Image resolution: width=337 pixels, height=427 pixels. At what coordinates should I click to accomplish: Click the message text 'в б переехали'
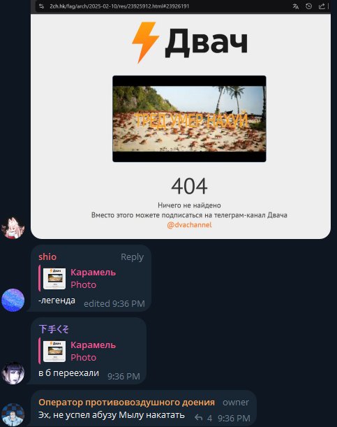pyautogui.click(x=69, y=372)
